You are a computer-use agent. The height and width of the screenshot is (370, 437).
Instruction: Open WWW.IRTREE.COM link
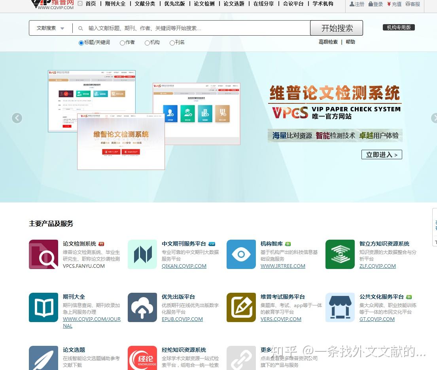(x=283, y=266)
